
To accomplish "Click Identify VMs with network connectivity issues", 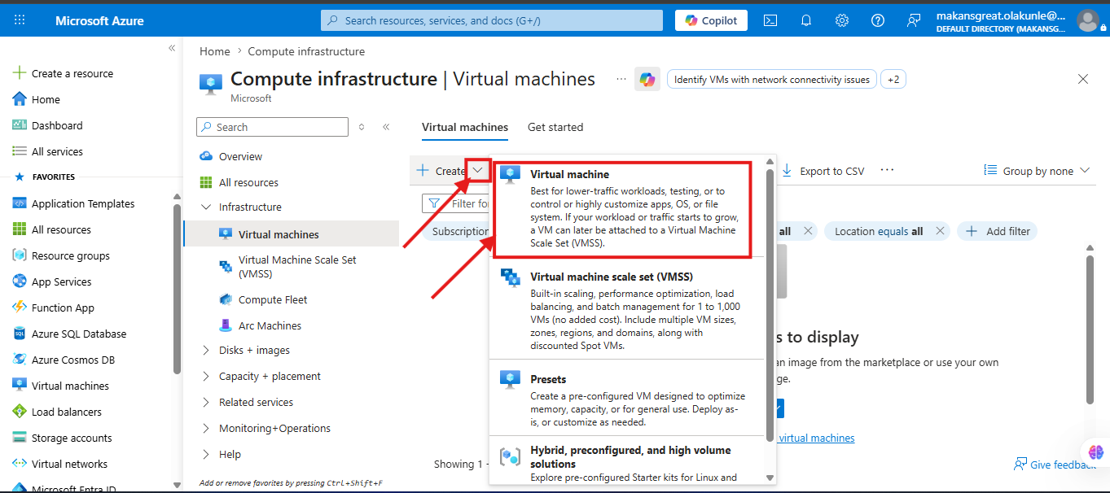I will click(772, 80).
